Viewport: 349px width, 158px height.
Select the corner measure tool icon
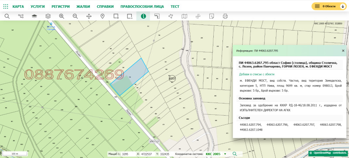point(157,16)
